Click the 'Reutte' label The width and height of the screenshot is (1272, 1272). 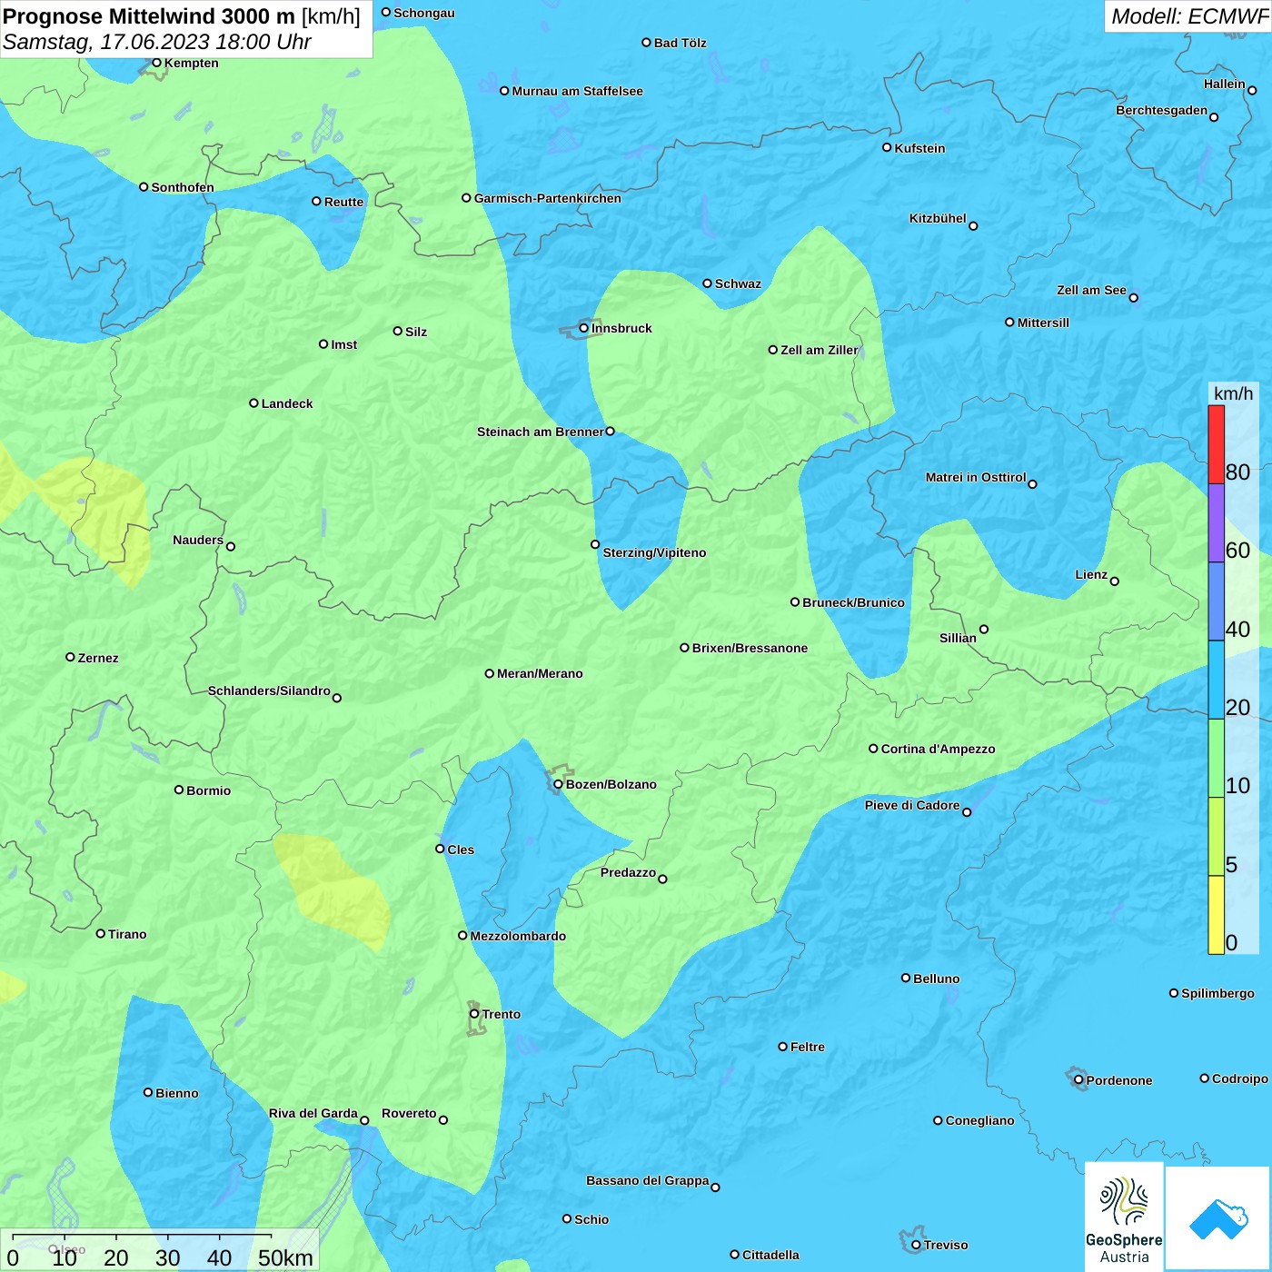343,202
